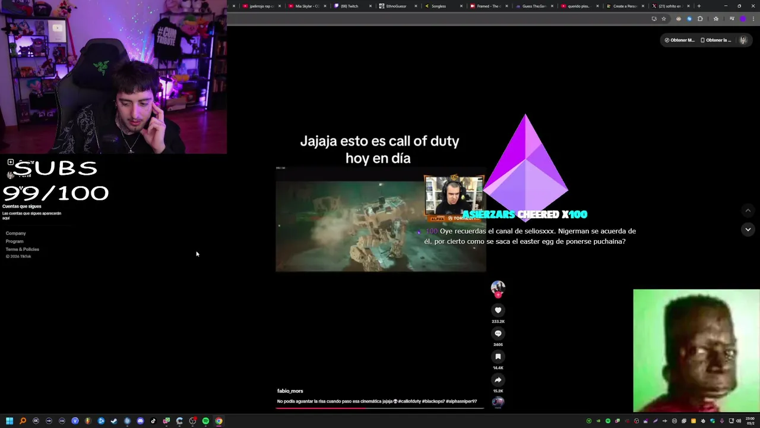Open Discord from the taskbar
This screenshot has width=760, height=428.
pos(140,421)
